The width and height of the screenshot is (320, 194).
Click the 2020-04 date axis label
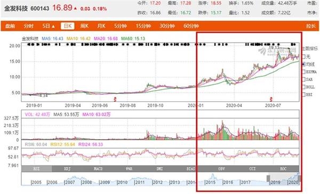[x=234, y=106]
